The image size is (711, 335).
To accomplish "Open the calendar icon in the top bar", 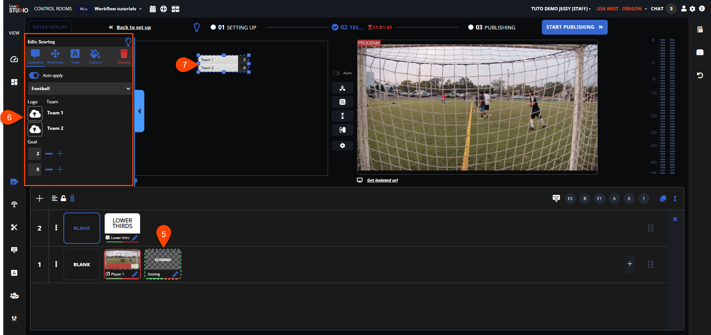I will pyautogui.click(x=153, y=9).
